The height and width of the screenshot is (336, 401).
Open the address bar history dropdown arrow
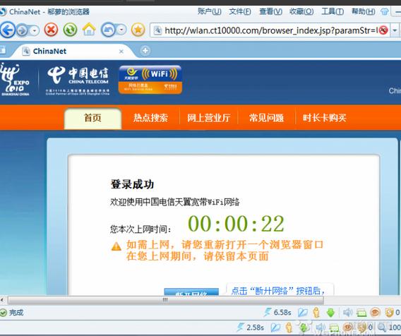tap(395, 30)
